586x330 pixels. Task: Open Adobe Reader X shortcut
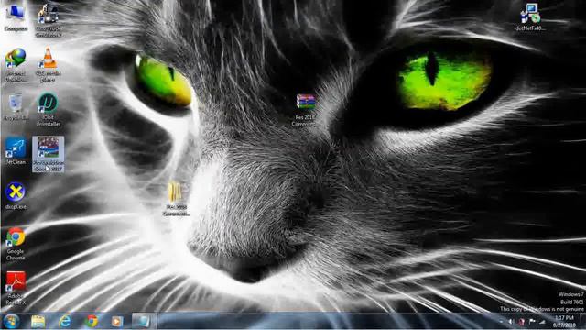coord(16,288)
